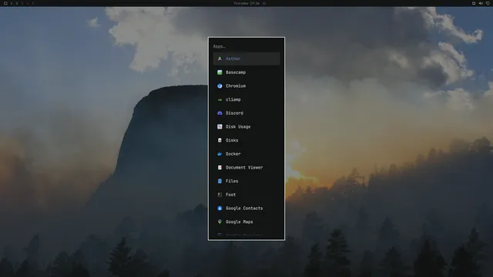Launch Google Maps via pin icon

220,222
